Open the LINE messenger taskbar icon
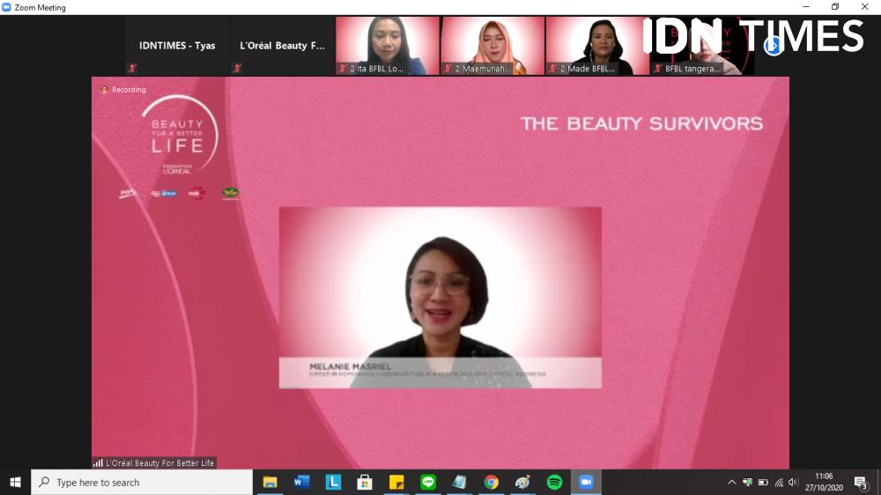Viewport: 881px width, 495px height. (428, 482)
